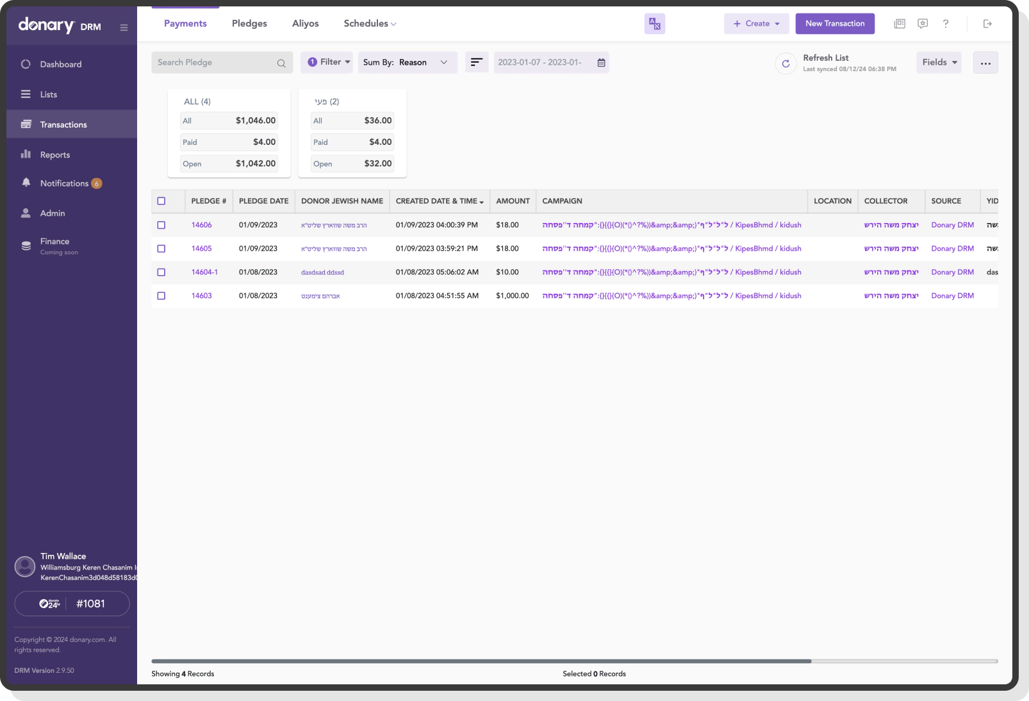Open pledge 14605 link
The width and height of the screenshot is (1029, 701).
tap(202, 248)
